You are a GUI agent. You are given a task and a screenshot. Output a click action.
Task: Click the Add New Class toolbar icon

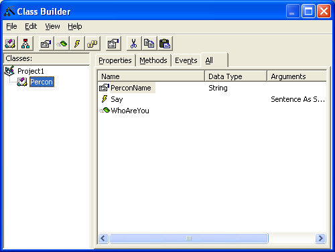10,44
